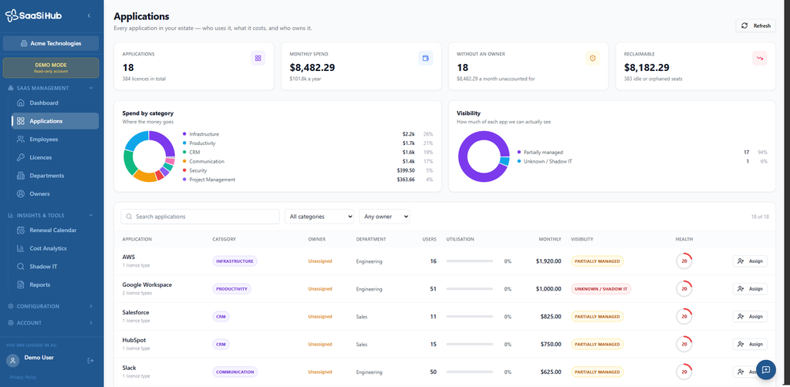The height and width of the screenshot is (387, 790).
Task: Click Unassigned owner in the Salesforce row
Action: tap(320, 317)
